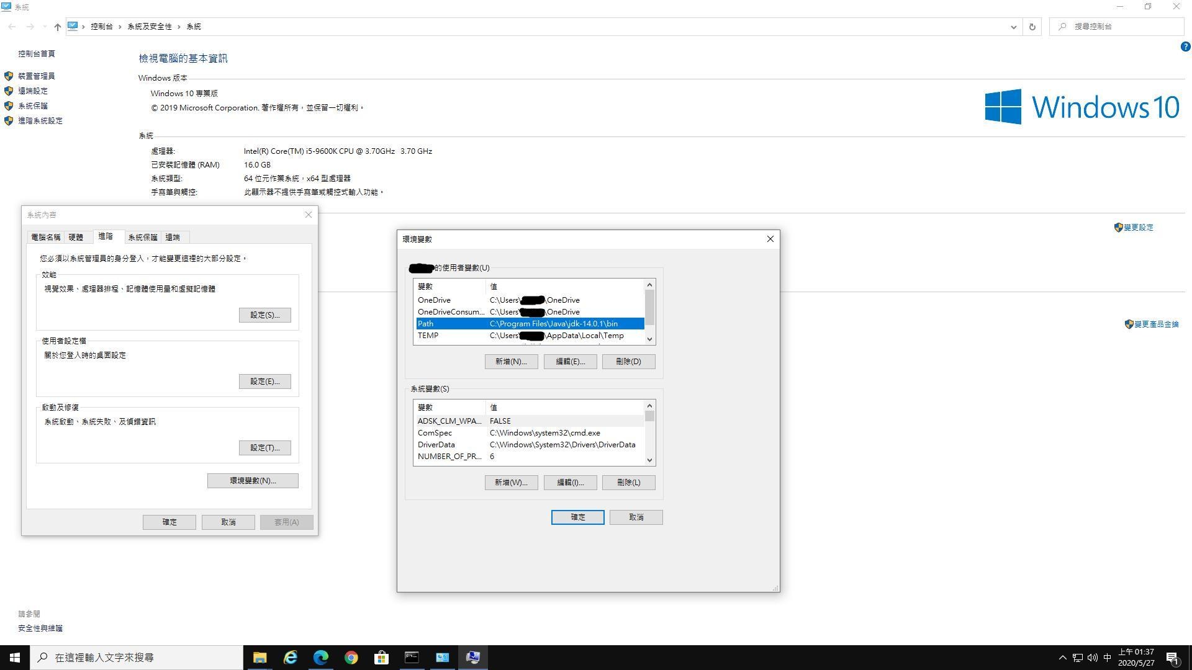Open the Microsoft Store from the taskbar
This screenshot has width=1192, height=670.
[381, 657]
